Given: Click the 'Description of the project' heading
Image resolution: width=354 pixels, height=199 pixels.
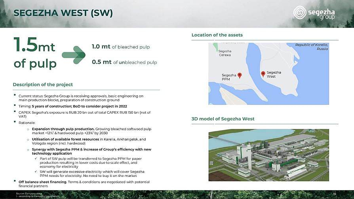Looking at the screenshot, I should click(43, 85).
